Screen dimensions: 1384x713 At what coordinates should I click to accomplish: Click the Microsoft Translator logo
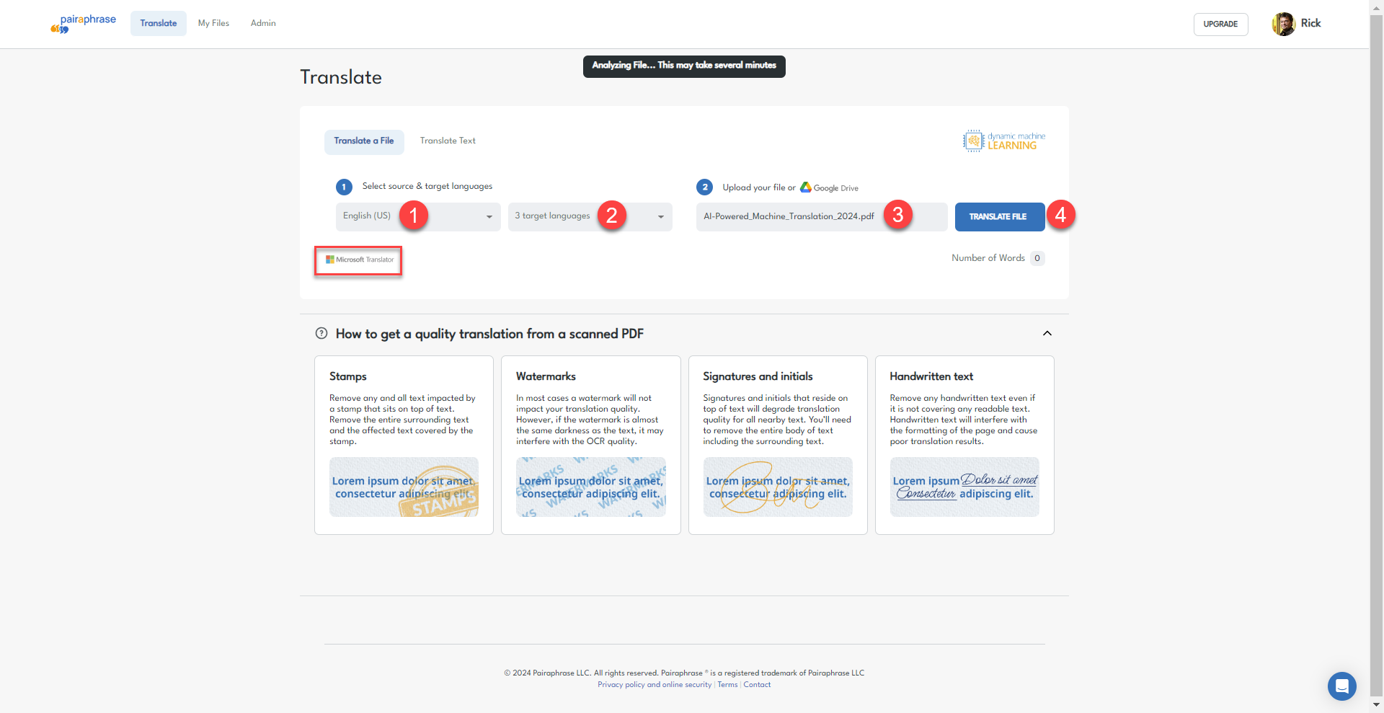click(359, 260)
